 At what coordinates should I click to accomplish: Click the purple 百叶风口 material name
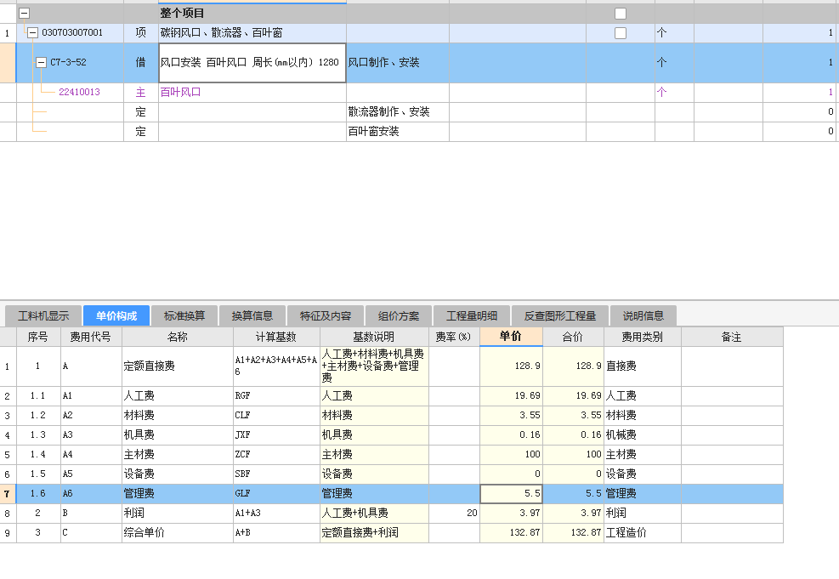(x=180, y=92)
